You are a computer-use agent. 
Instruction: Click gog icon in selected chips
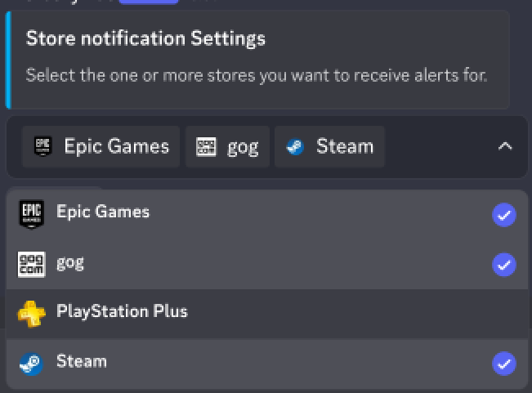tap(206, 147)
